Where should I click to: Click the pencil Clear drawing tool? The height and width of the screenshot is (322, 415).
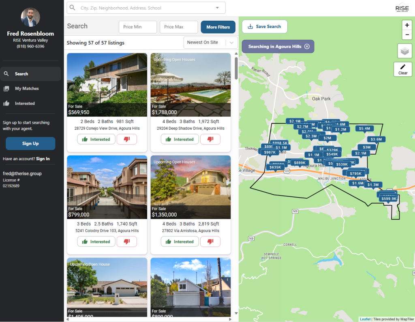tap(402, 69)
